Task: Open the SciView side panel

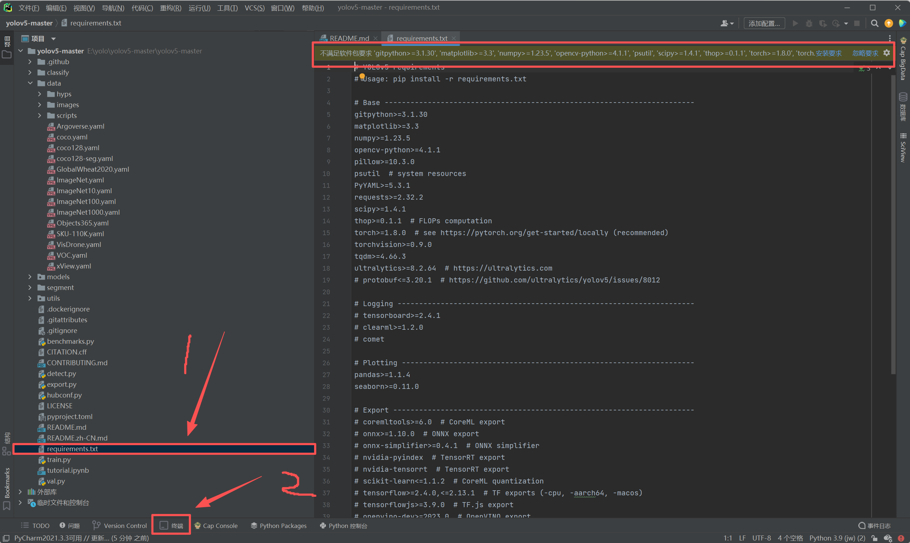Action: (x=903, y=147)
